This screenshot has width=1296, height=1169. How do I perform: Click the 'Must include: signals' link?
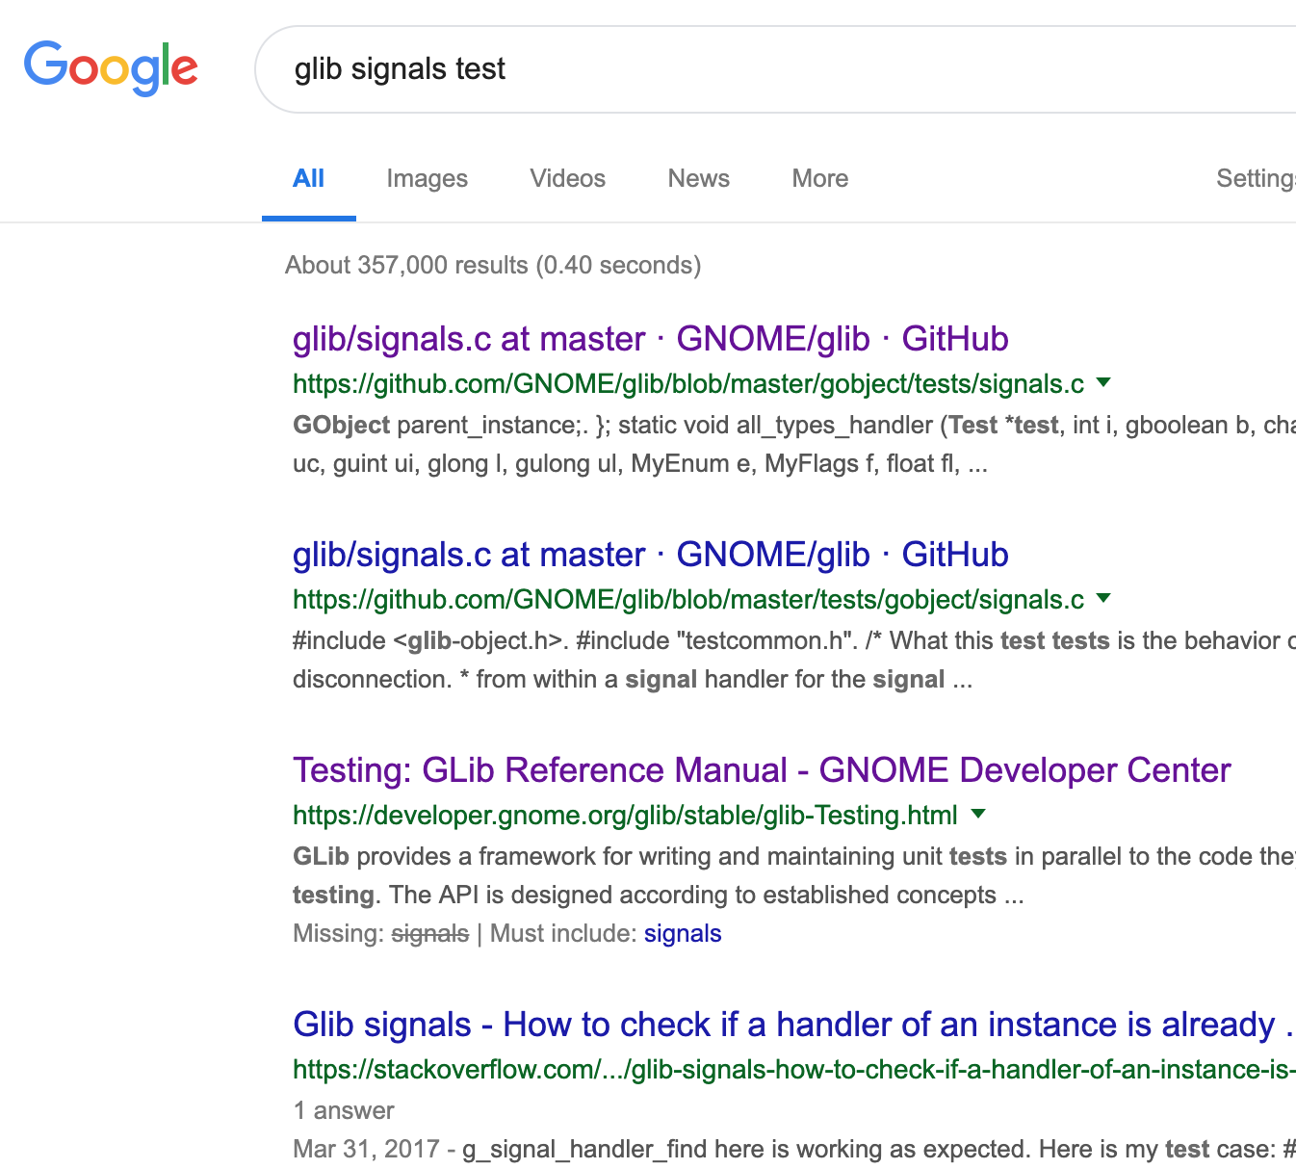(683, 933)
